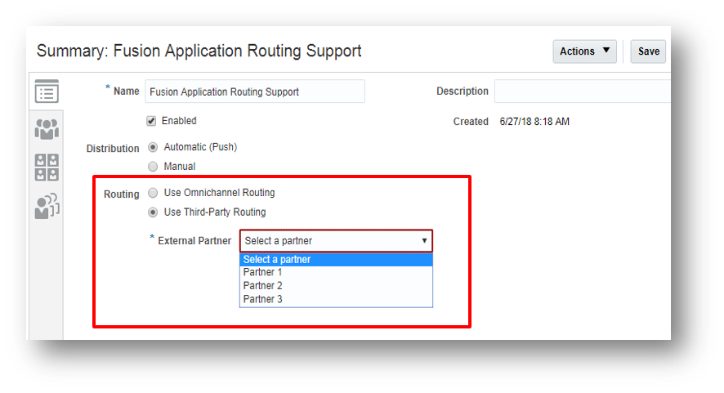This screenshot has height=393, width=724.
Task: Open the four-person grid icon
Action: tap(47, 167)
